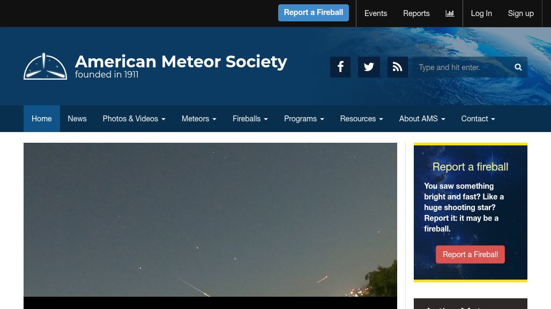This screenshot has height=309, width=551.
Task: Open the RSS feed icon
Action: click(x=397, y=67)
